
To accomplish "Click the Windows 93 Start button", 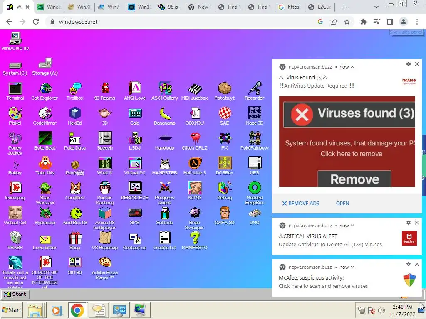I will pos(15,294).
